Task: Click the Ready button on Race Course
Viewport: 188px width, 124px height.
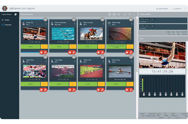Action: click(87, 47)
